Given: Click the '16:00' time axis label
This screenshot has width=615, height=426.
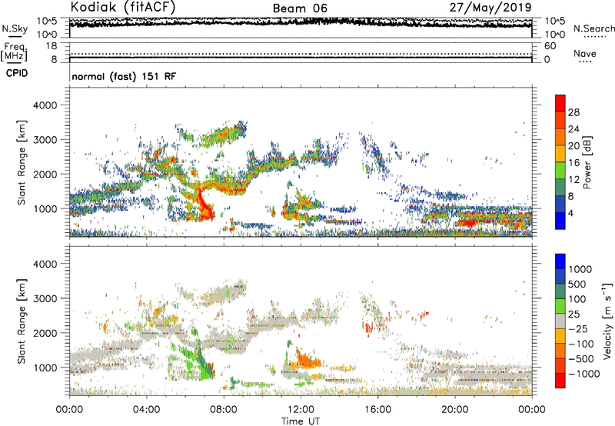Looking at the screenshot, I should click(x=377, y=410).
